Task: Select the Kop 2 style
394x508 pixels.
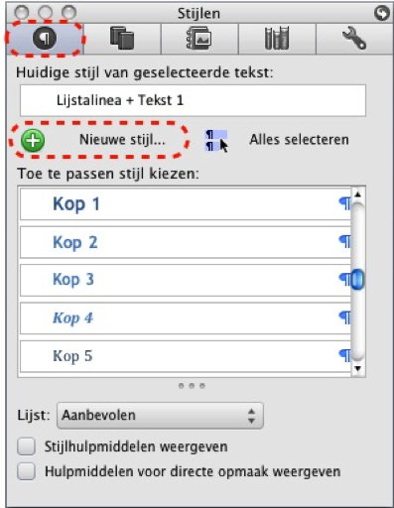Action: [186, 242]
